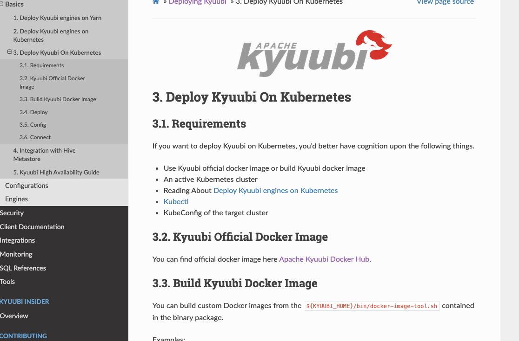The image size is (519, 341).
Task: Collapse '3. Deploy Kyuubi On Kubernetes' expander
Action: tap(10, 52)
